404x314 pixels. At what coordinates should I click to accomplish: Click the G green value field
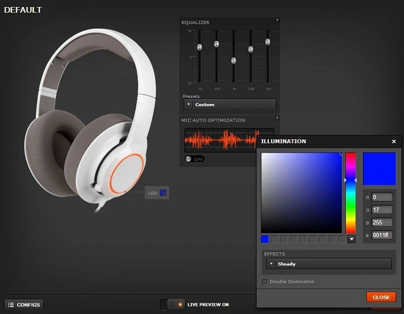(x=382, y=209)
